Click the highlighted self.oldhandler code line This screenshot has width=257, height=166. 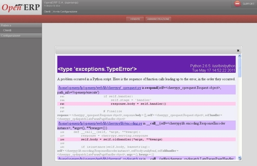(146, 139)
